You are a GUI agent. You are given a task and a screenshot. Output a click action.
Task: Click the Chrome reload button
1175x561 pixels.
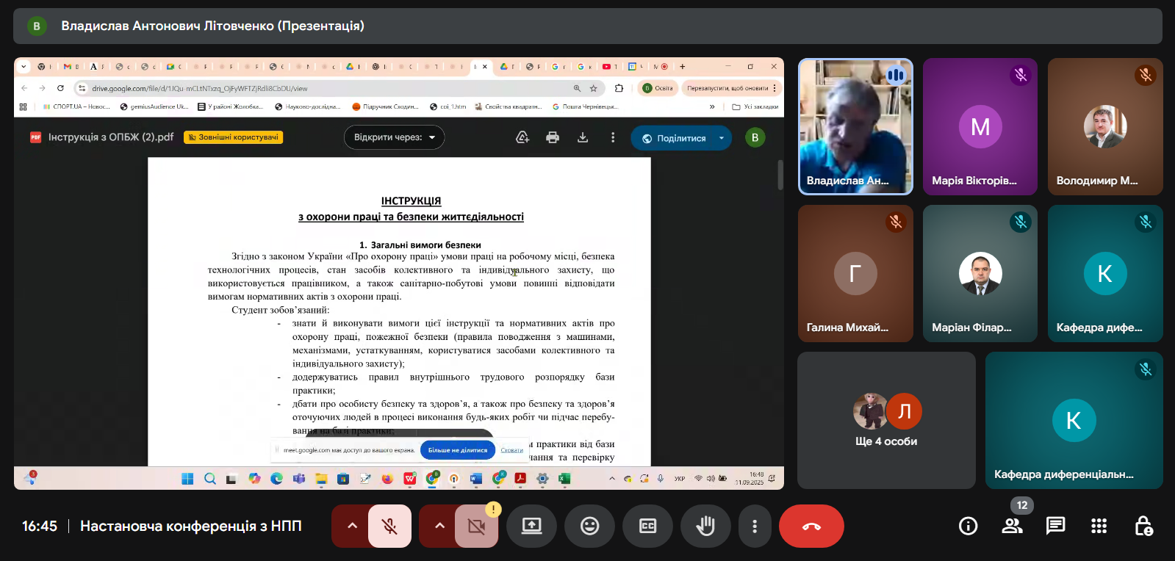click(x=60, y=88)
